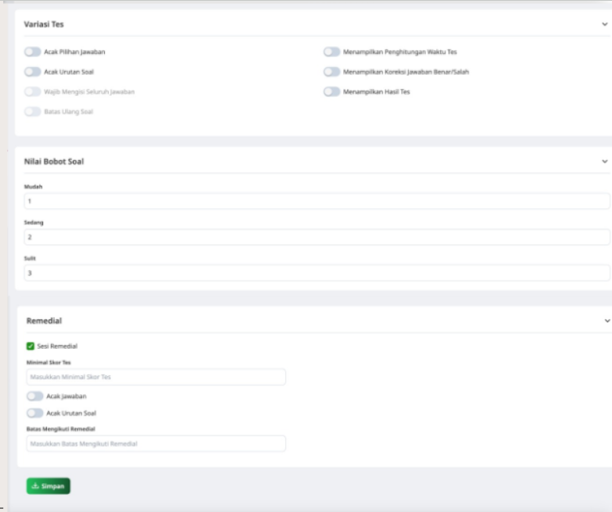Collapse the Remedial section chevron

click(x=607, y=321)
